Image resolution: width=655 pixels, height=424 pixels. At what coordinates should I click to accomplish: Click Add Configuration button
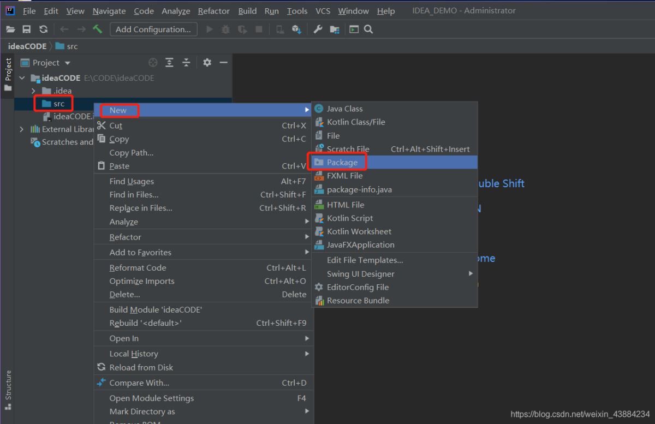153,29
